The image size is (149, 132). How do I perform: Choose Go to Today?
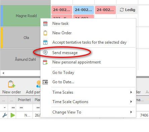click(x=88, y=73)
